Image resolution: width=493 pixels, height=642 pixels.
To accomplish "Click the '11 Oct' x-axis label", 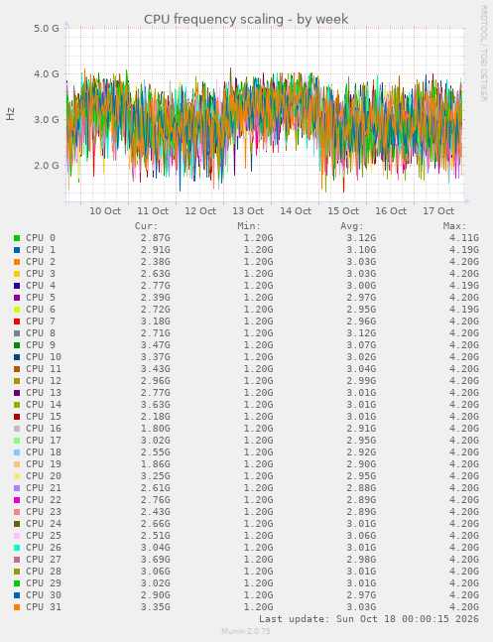I will pos(153,211).
